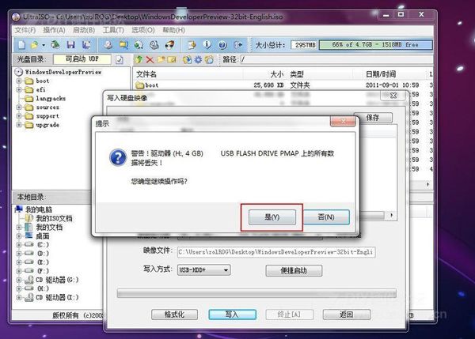Screen dimensions: 475x339
Task: Click the Save floppy disk icon
Action: pyautogui.click(x=71, y=45)
